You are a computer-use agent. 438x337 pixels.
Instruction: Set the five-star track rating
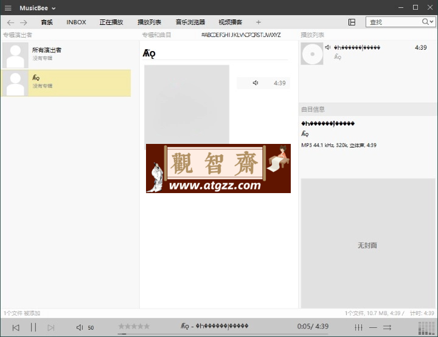pos(134,326)
